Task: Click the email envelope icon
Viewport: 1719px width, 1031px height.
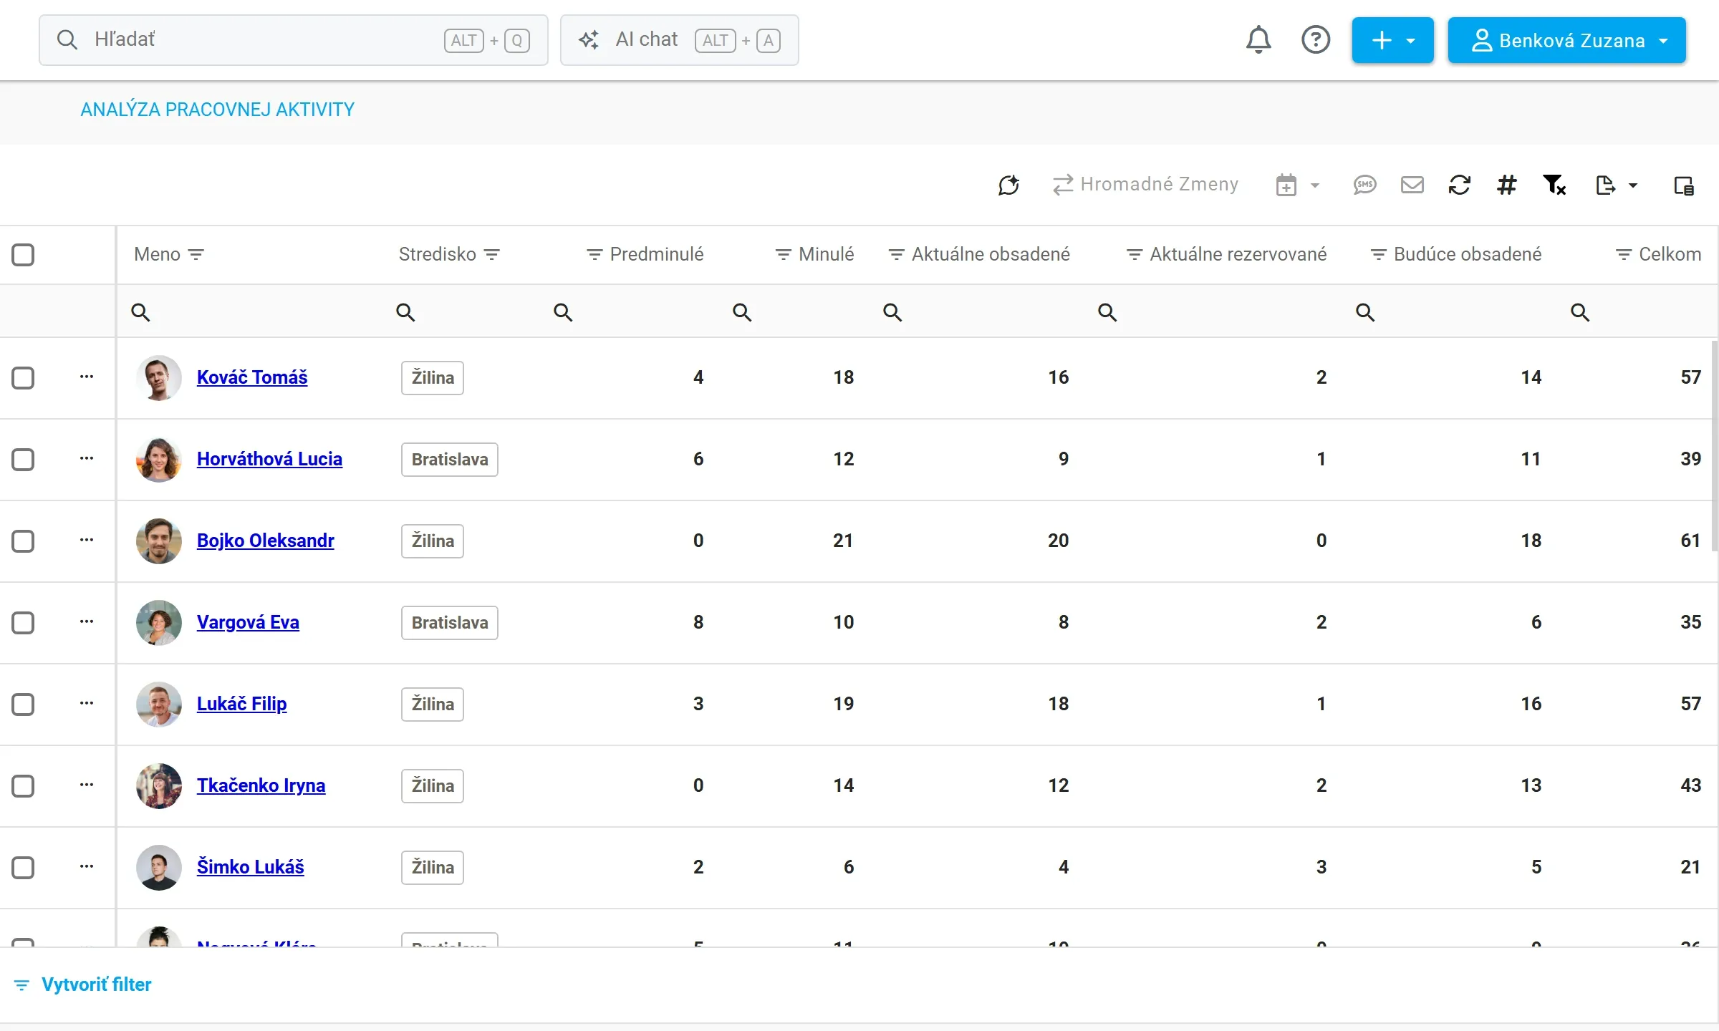Action: 1412,185
